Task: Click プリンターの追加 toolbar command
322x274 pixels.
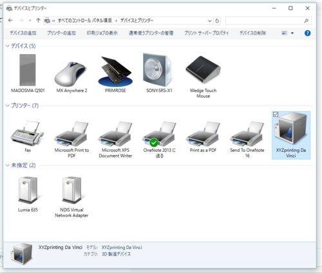Action: point(61,33)
